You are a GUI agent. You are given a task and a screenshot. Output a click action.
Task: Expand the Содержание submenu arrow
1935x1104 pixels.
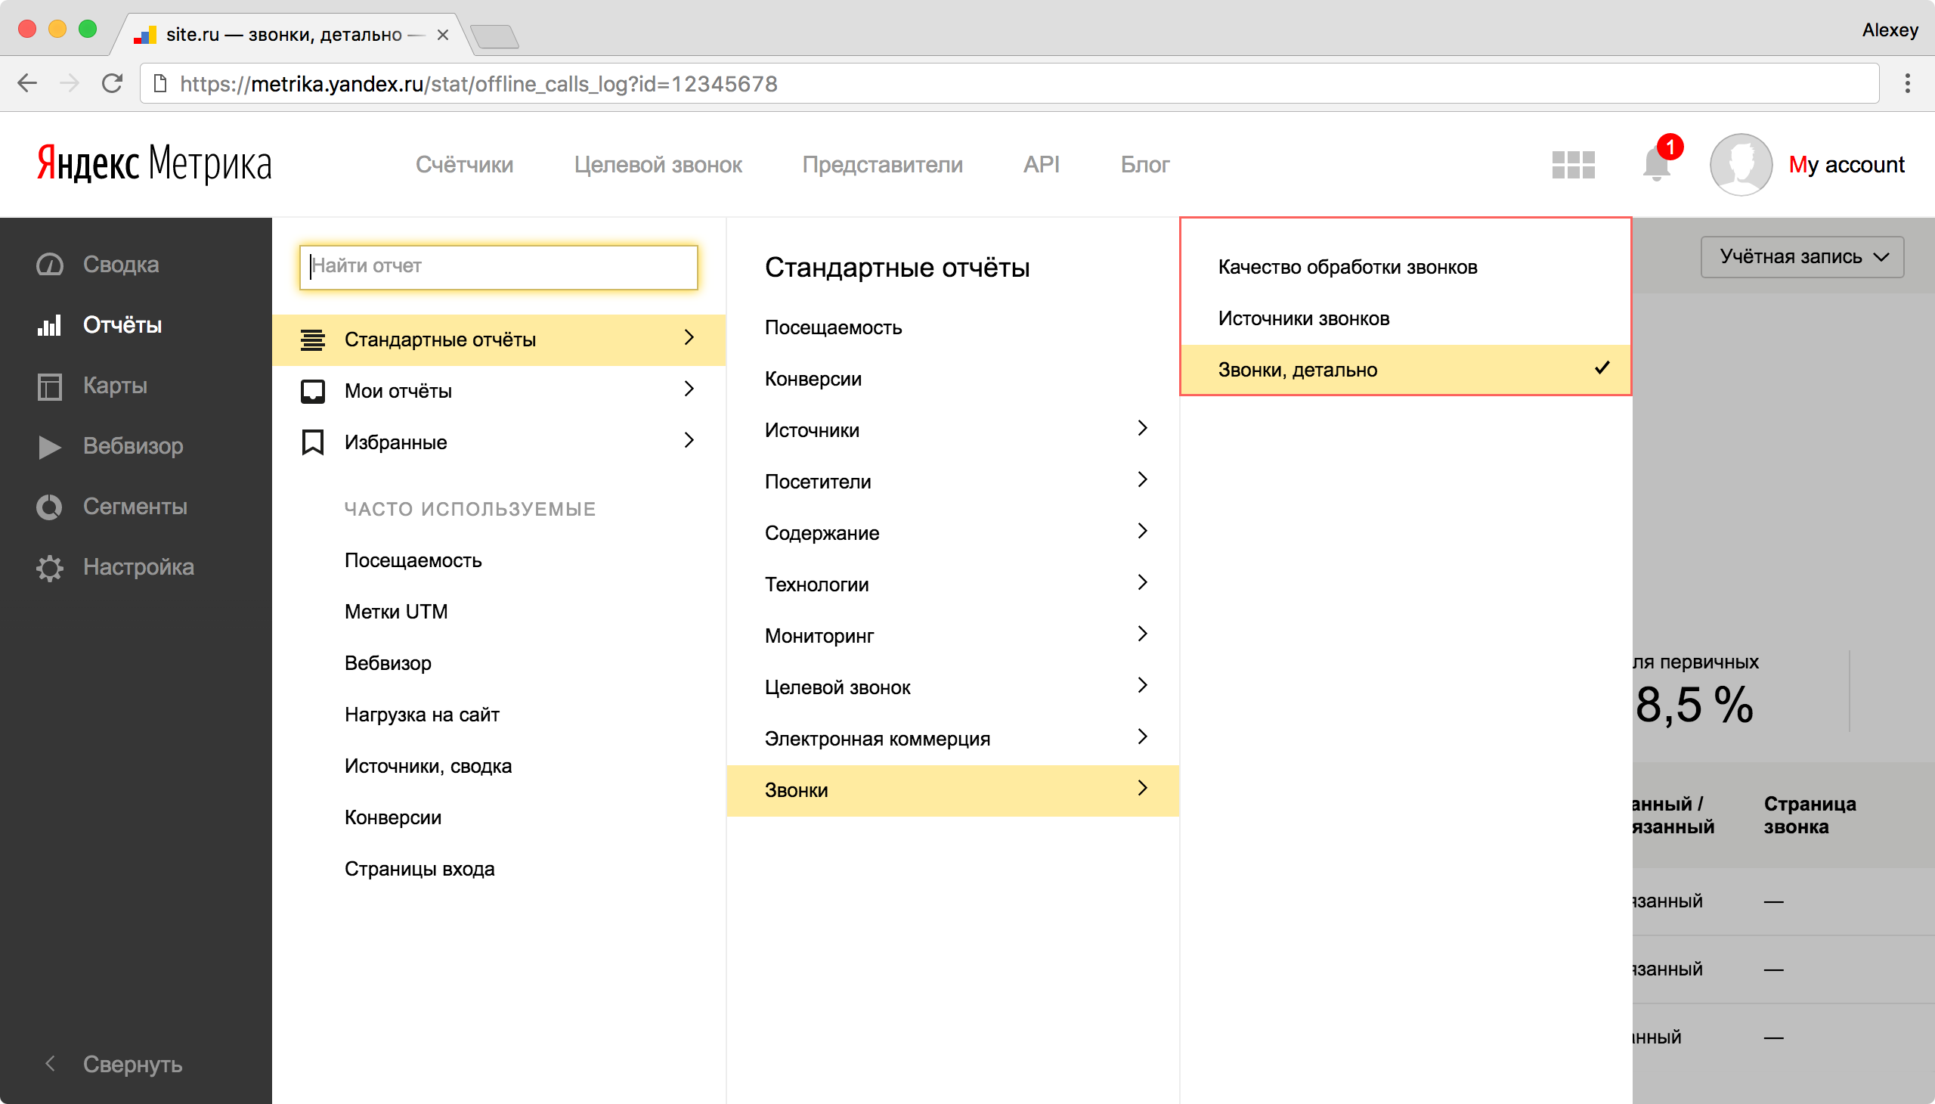click(1142, 532)
